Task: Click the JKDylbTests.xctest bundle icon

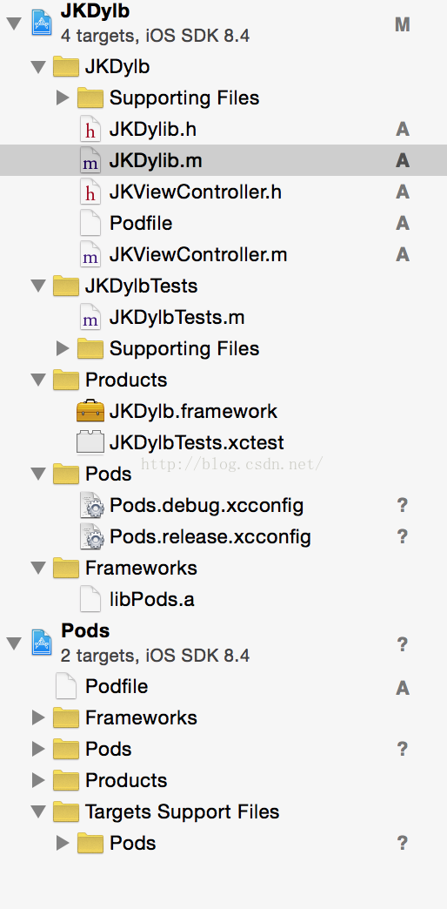Action: [x=90, y=442]
